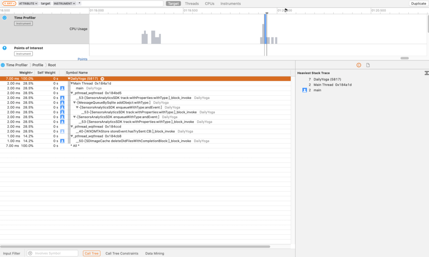
Task: Click the document inspector icon
Action: [x=368, y=65]
